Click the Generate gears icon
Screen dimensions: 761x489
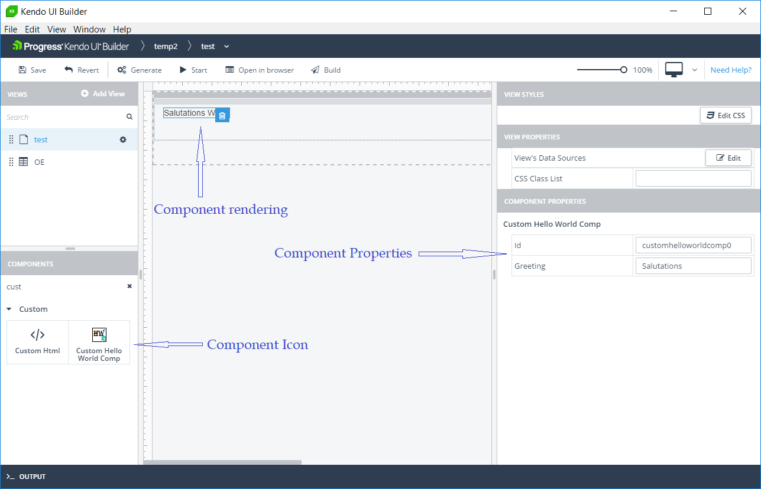click(122, 70)
